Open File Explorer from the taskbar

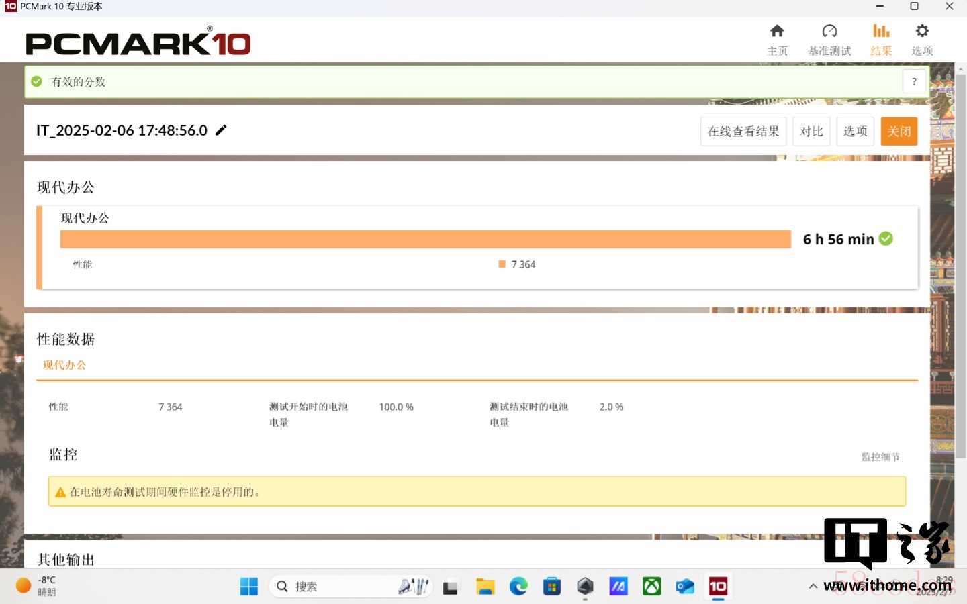click(x=485, y=587)
